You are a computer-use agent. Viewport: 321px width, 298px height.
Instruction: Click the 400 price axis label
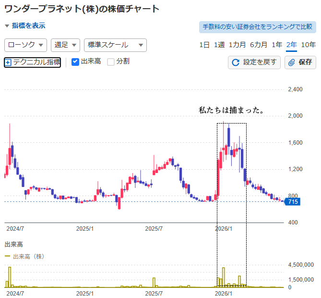293,223
